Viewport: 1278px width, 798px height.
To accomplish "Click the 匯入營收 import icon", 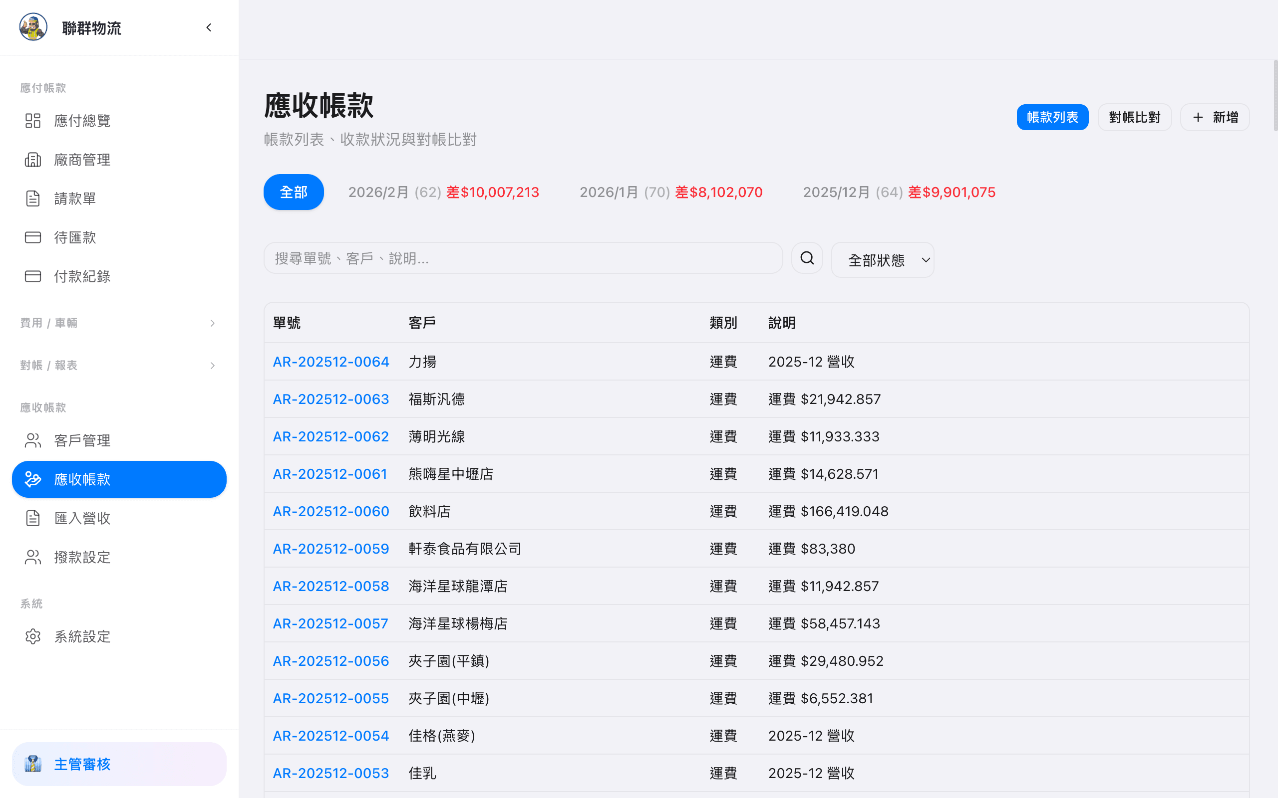I will [x=33, y=518].
